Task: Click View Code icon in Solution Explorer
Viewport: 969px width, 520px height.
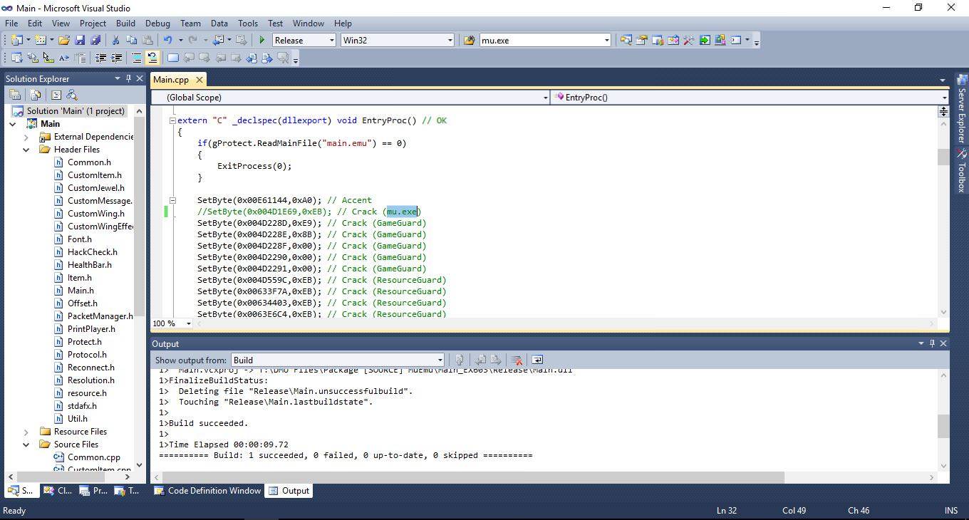Action: tap(56, 95)
